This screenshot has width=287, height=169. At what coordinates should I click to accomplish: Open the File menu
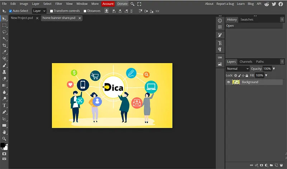pos(4,4)
